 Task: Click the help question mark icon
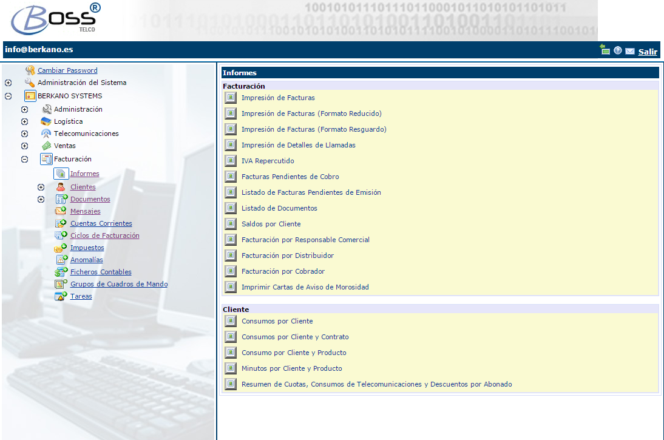(x=618, y=51)
